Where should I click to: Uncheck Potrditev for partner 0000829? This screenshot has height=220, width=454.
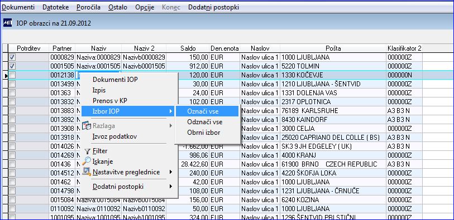point(12,57)
